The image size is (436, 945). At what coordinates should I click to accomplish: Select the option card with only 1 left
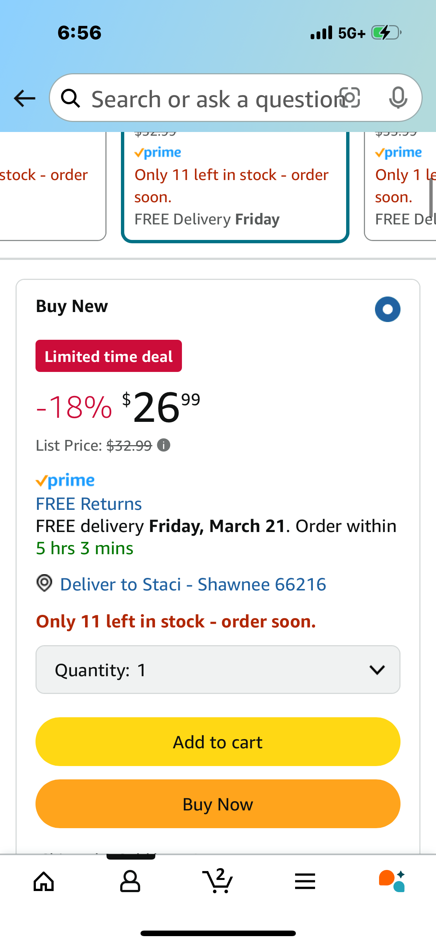pyautogui.click(x=400, y=187)
